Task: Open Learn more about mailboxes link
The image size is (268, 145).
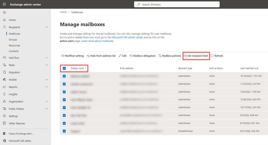Action: (x=97, y=41)
